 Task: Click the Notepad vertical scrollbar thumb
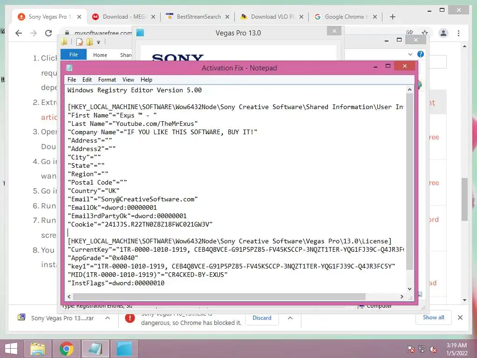409,181
